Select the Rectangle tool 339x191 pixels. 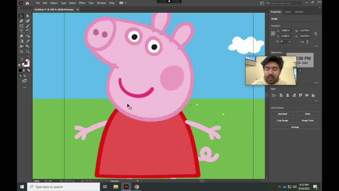click(x=21, y=26)
